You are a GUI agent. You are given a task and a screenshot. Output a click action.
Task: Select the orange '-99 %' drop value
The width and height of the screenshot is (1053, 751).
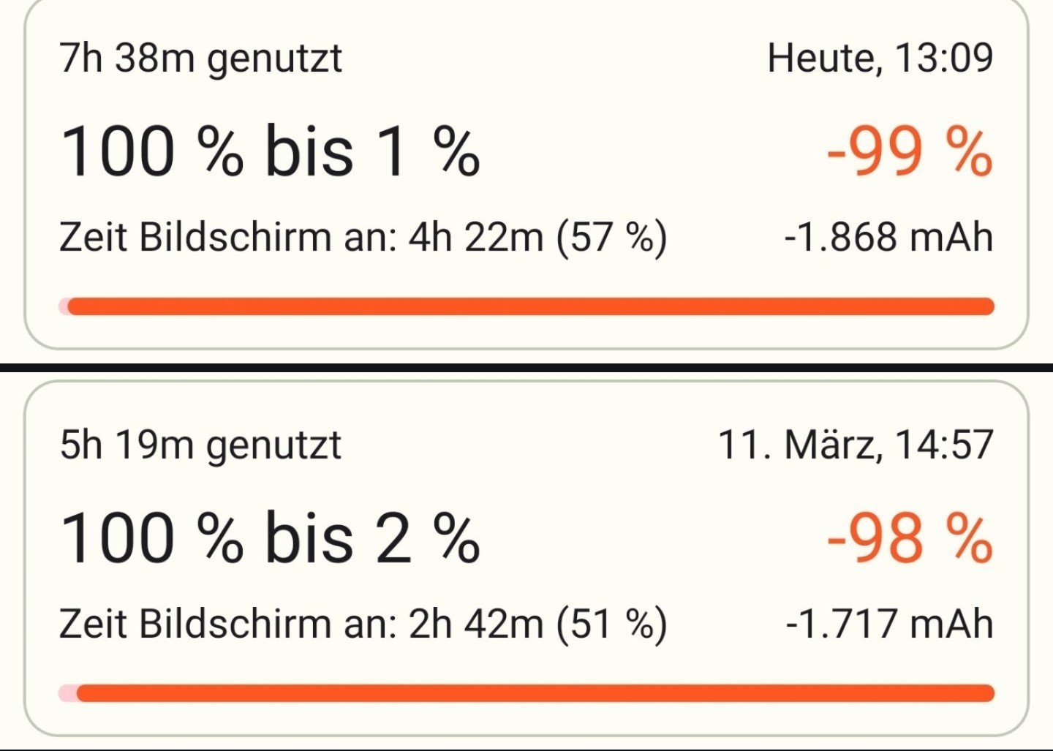tap(909, 151)
